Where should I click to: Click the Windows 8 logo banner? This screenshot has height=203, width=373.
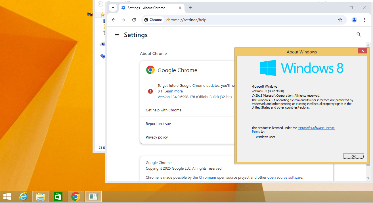[x=301, y=68]
